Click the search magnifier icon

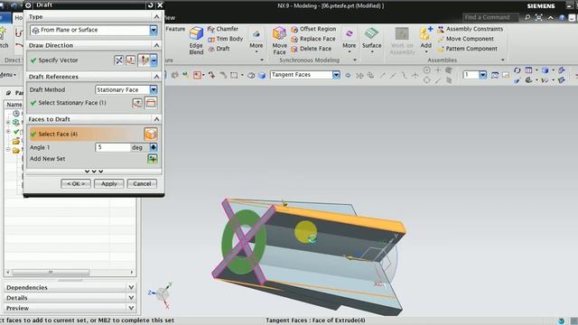click(527, 17)
